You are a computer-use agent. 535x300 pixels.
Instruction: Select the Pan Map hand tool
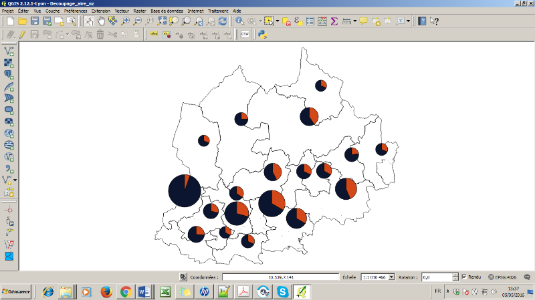100,21
